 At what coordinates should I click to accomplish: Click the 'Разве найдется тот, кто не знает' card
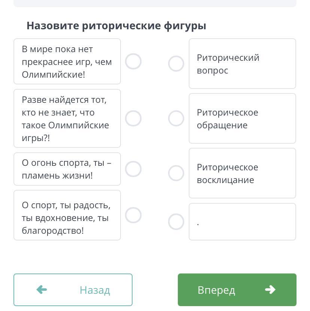pos(67,119)
